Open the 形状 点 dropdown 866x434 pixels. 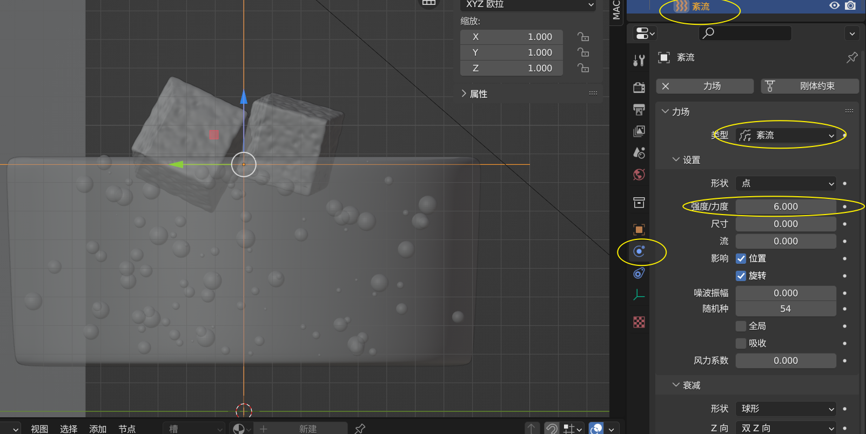pyautogui.click(x=786, y=183)
